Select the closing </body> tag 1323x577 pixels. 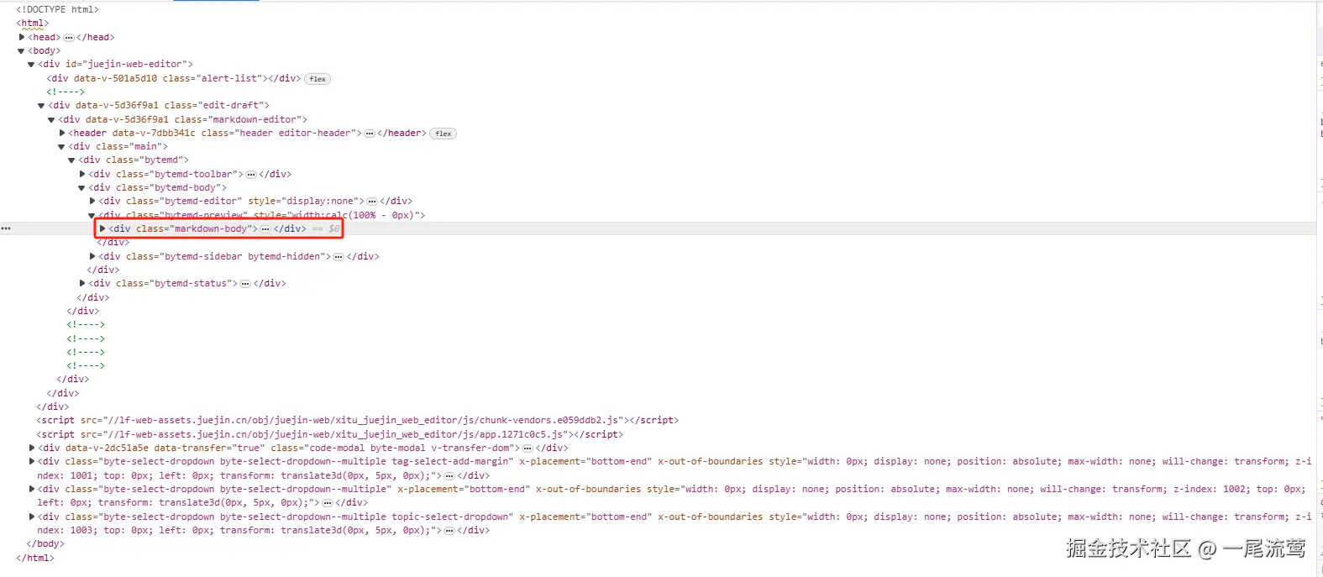point(45,543)
